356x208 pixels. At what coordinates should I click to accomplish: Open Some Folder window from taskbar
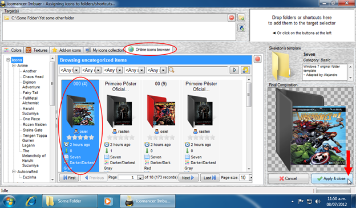tap(70, 201)
